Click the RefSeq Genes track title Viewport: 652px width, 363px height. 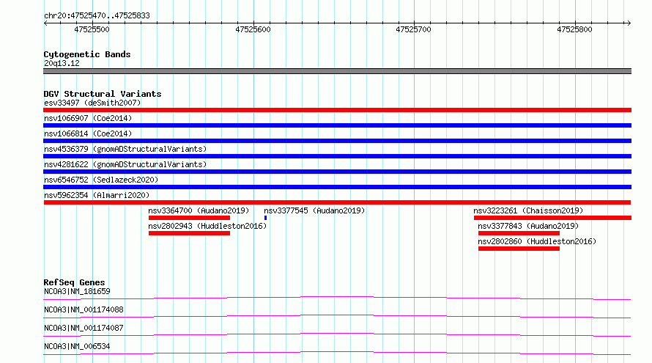coord(75,282)
